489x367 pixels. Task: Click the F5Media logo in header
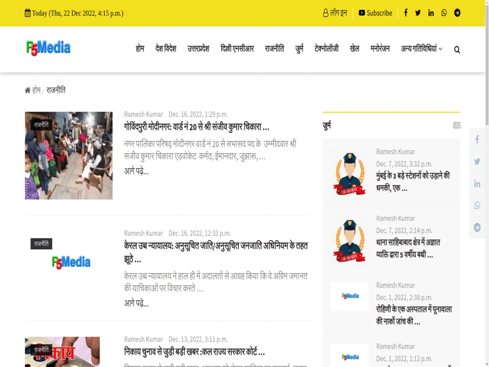click(48, 48)
